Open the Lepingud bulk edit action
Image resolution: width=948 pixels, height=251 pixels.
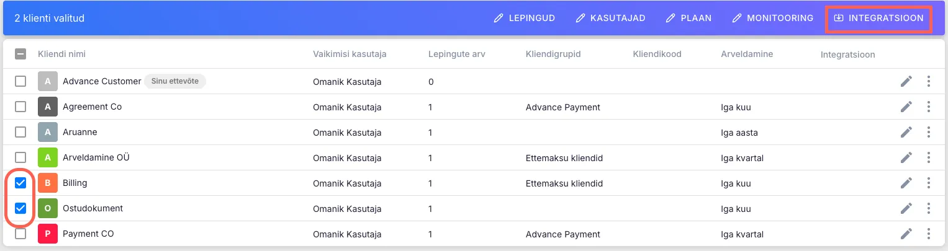point(525,18)
